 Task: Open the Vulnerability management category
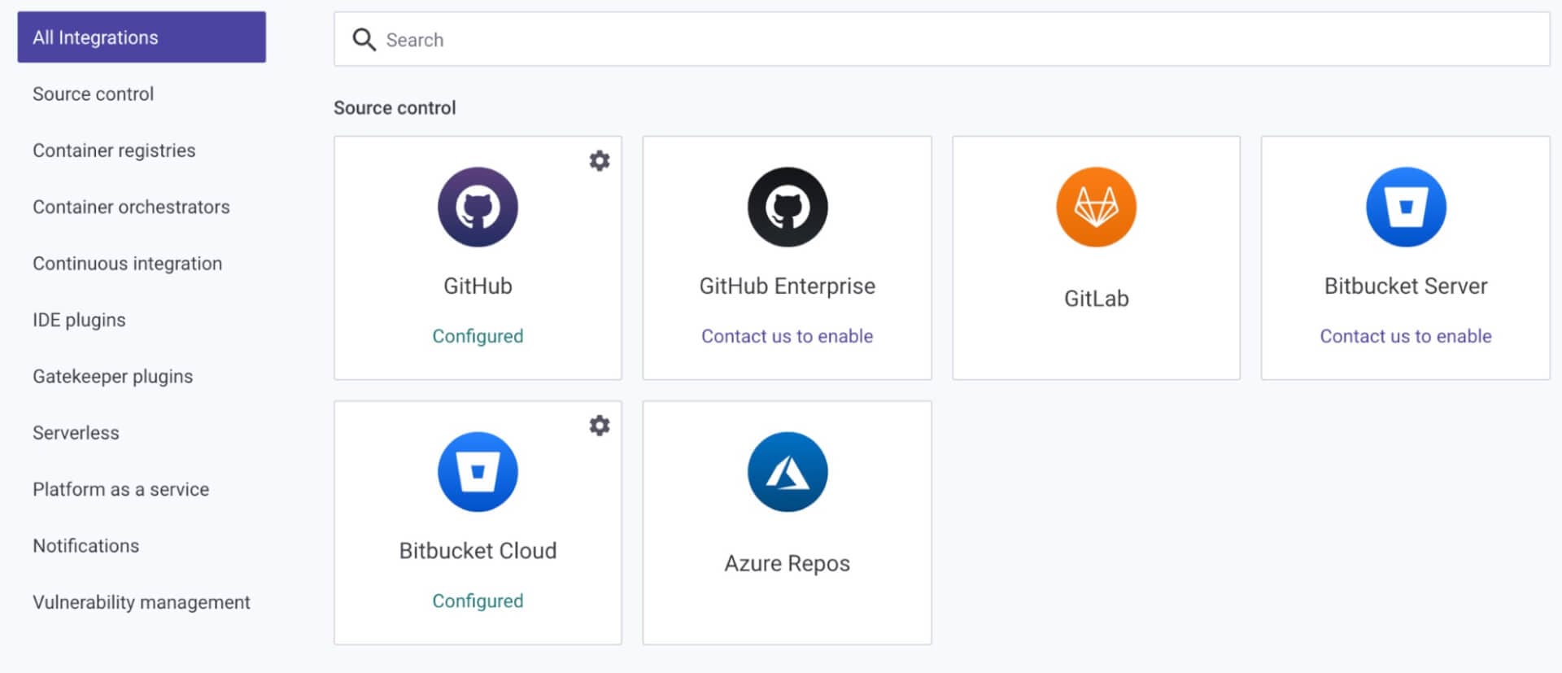[142, 602]
